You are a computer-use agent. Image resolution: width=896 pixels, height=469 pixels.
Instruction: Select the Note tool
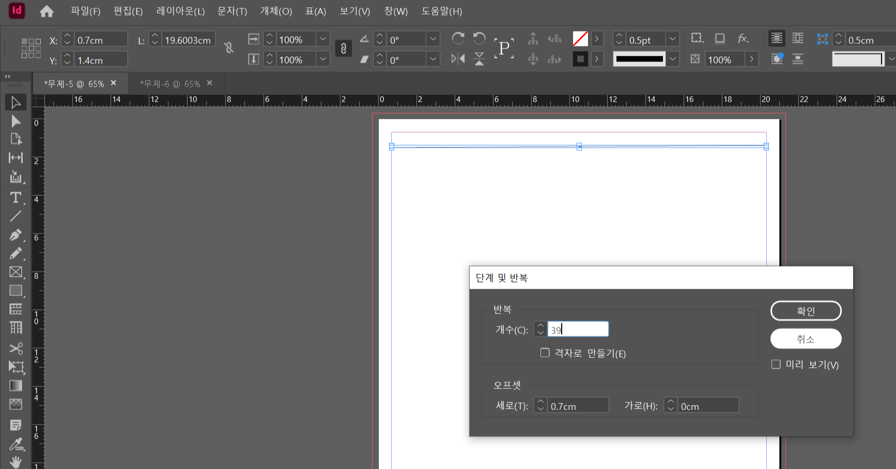[x=16, y=425]
